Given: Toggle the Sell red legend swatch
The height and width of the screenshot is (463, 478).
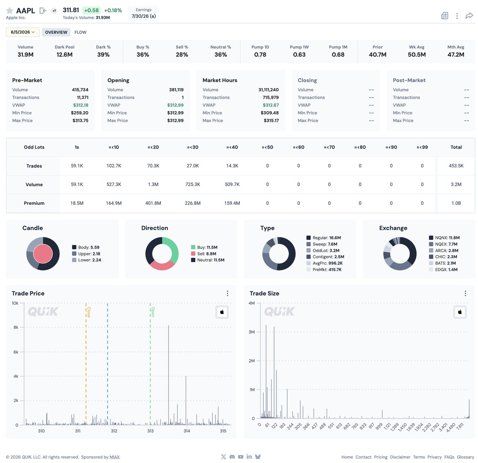Looking at the screenshot, I should point(193,254).
